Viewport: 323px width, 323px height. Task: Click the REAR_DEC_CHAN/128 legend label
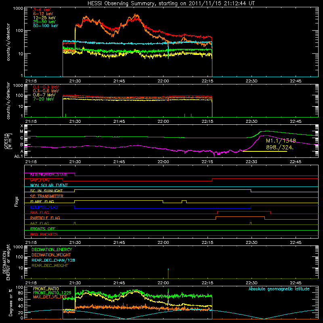click(x=53, y=260)
